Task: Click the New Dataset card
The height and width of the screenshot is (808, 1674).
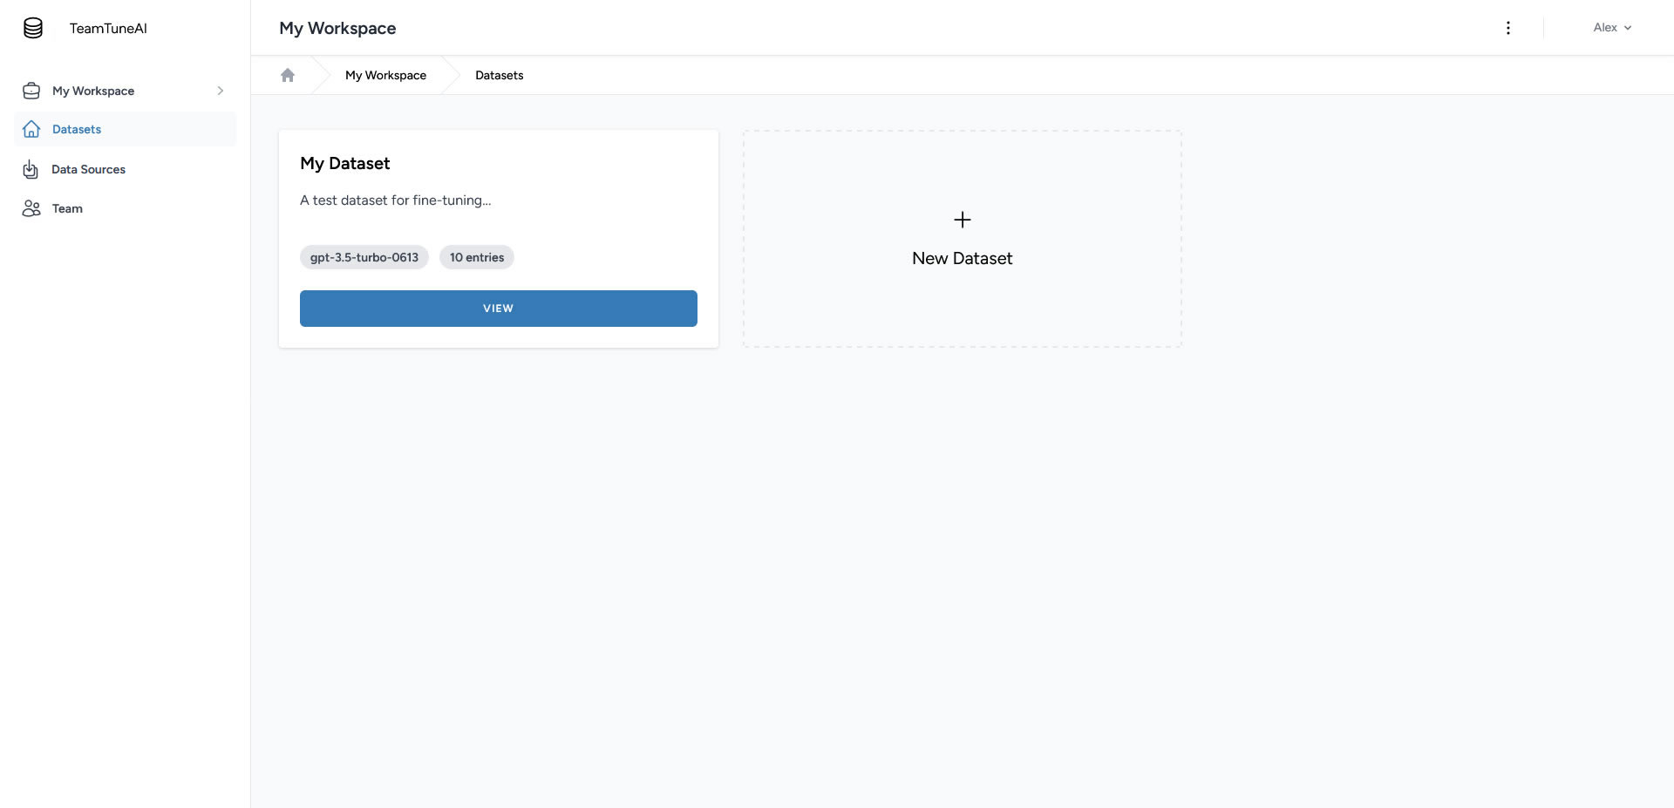Action: pyautogui.click(x=962, y=239)
